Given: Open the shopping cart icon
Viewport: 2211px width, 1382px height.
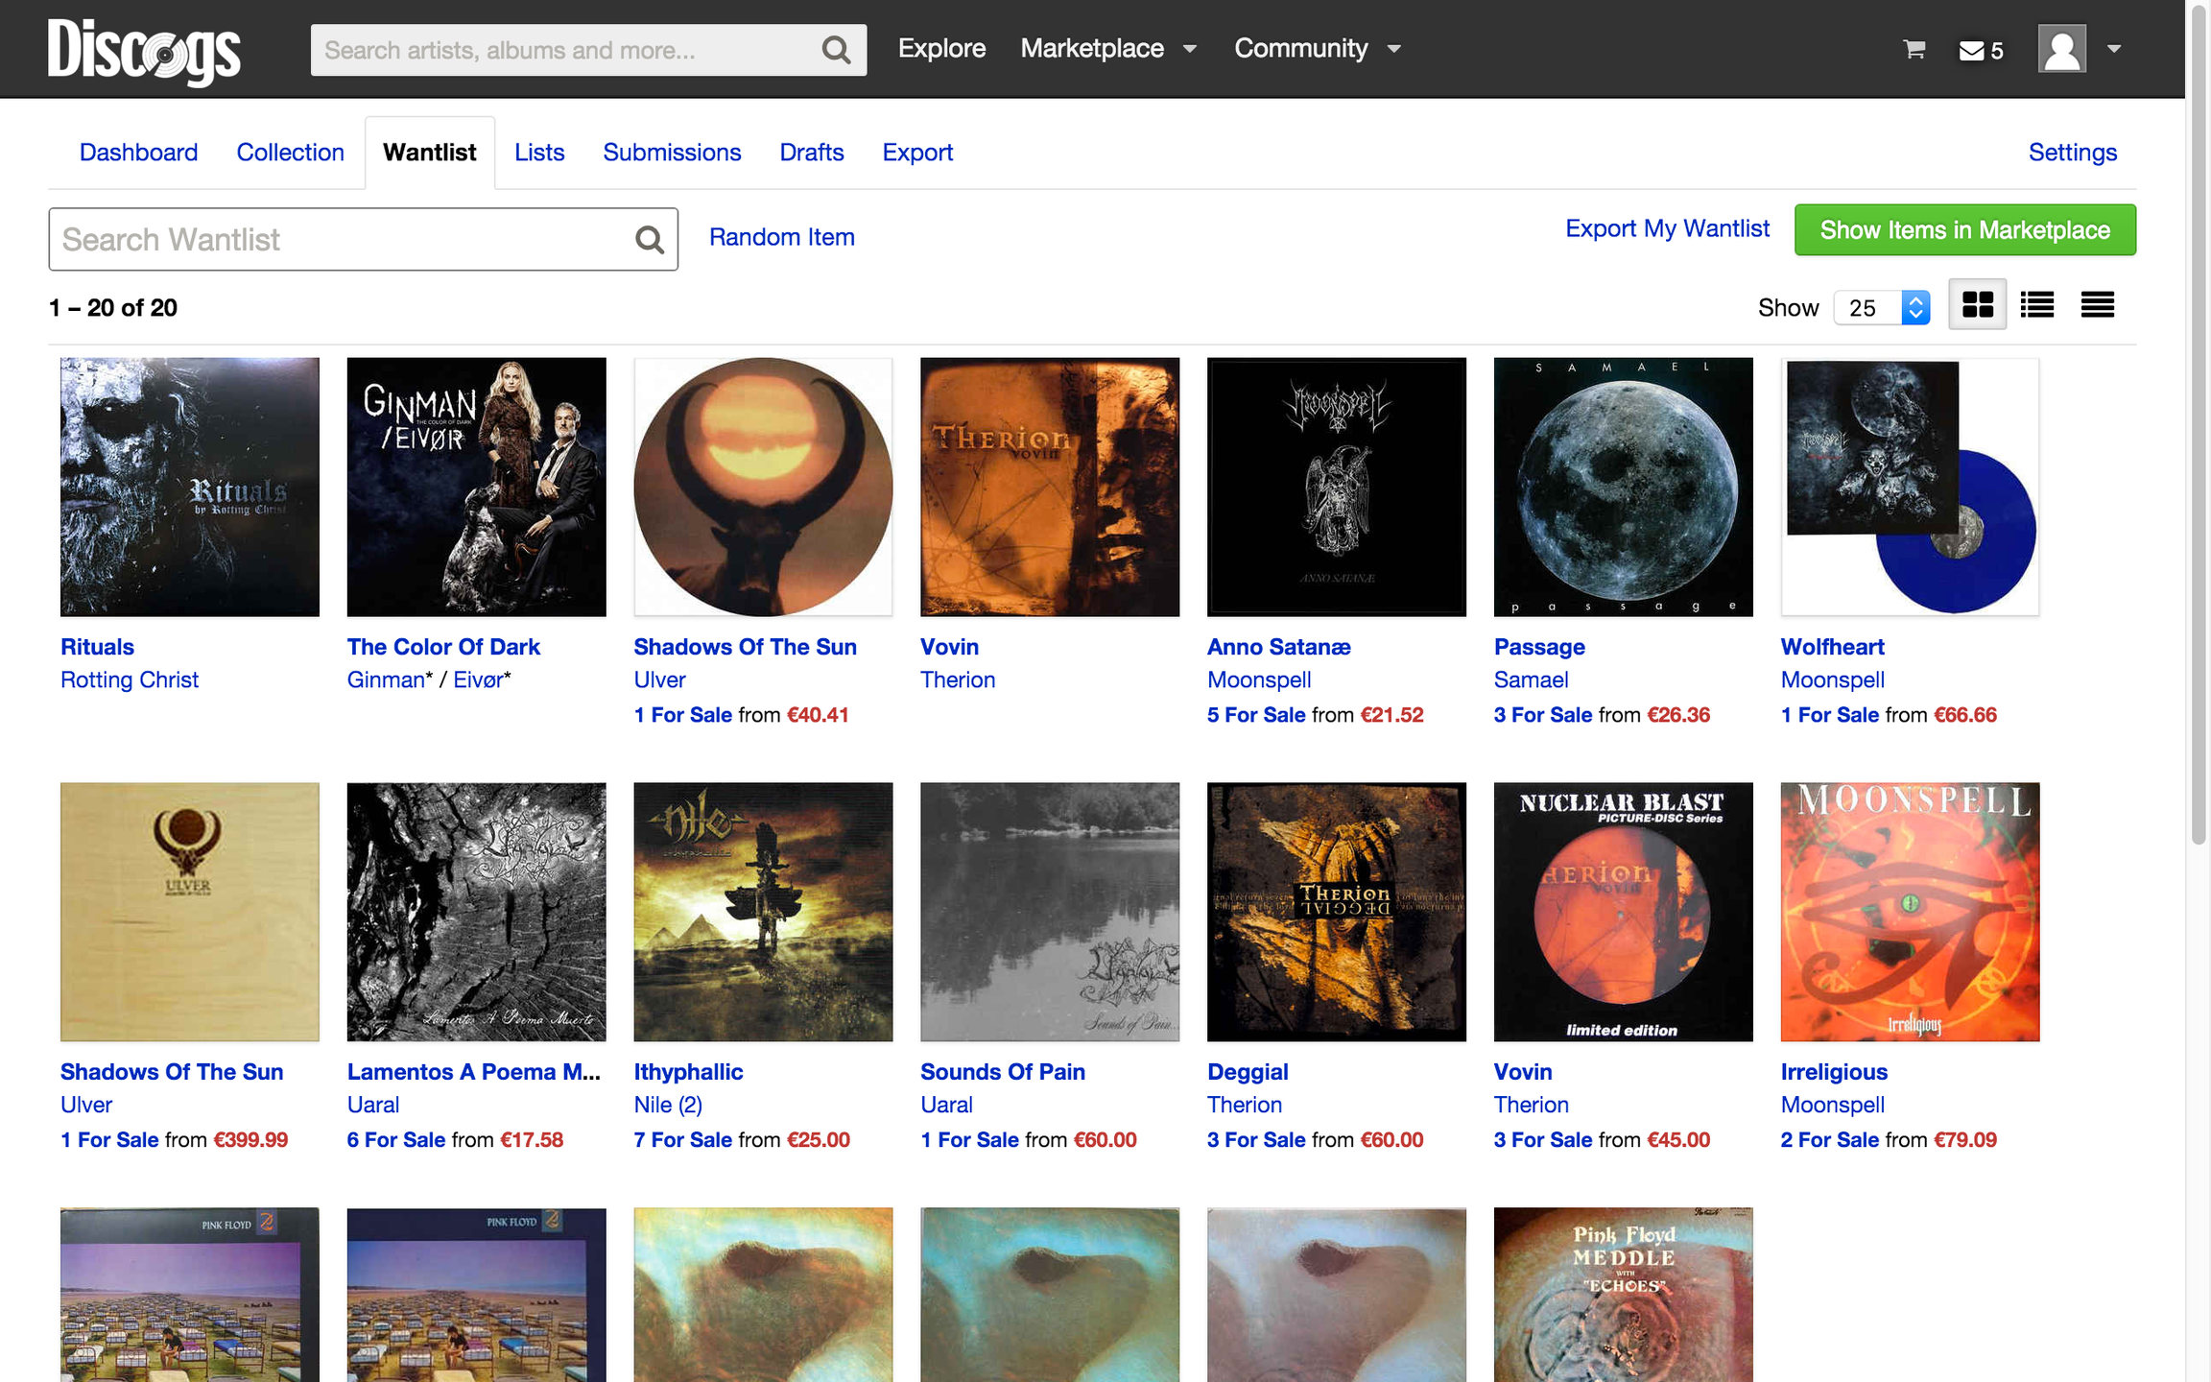Looking at the screenshot, I should (1914, 49).
